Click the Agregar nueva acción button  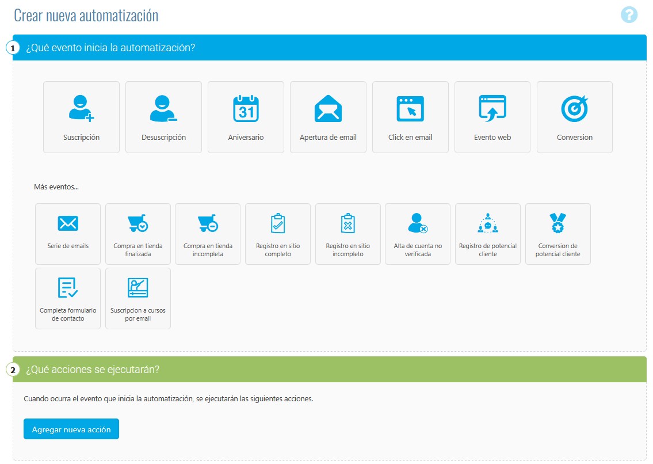pos(71,428)
